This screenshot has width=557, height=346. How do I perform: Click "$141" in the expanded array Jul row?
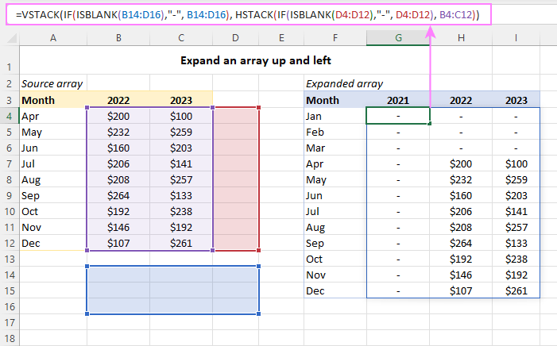[x=516, y=212]
